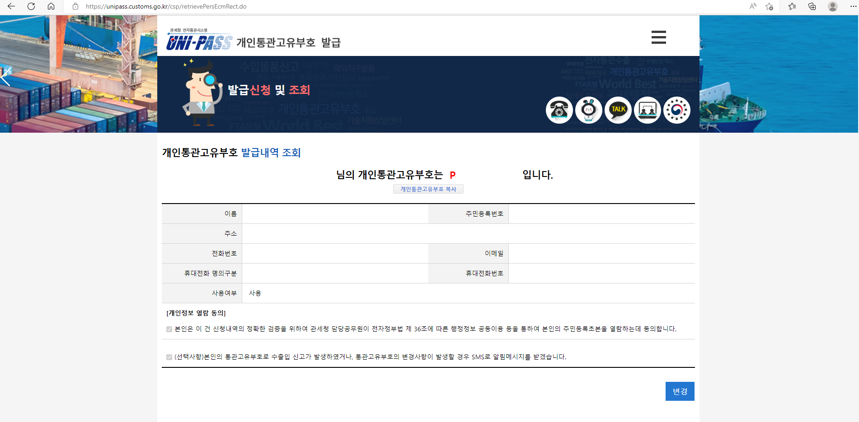Click the Korean government emblem icon
Screen dimensions: 859x422
[x=676, y=110]
